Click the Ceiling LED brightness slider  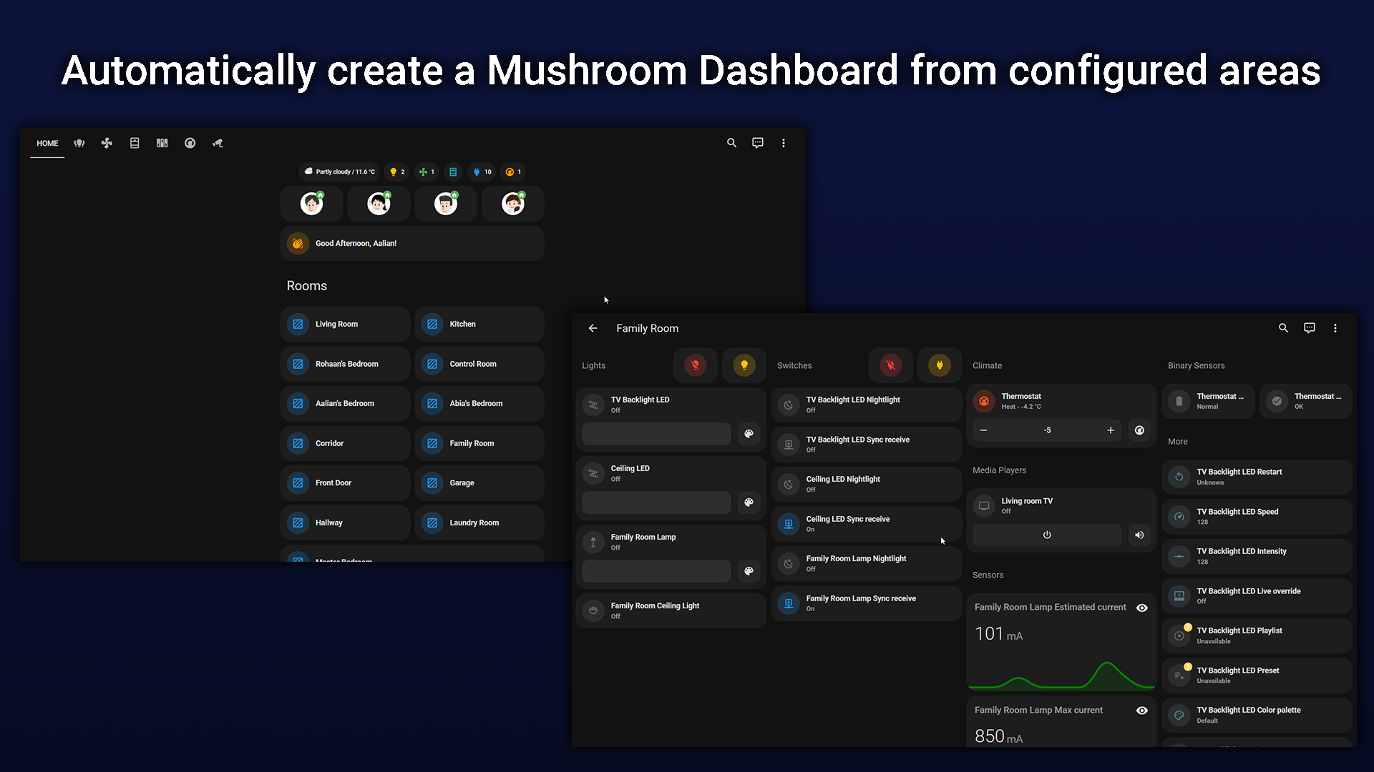[x=656, y=503]
